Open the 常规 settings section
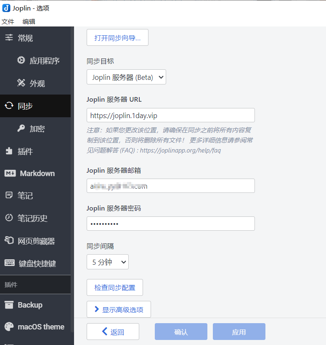The height and width of the screenshot is (345, 326). point(35,38)
